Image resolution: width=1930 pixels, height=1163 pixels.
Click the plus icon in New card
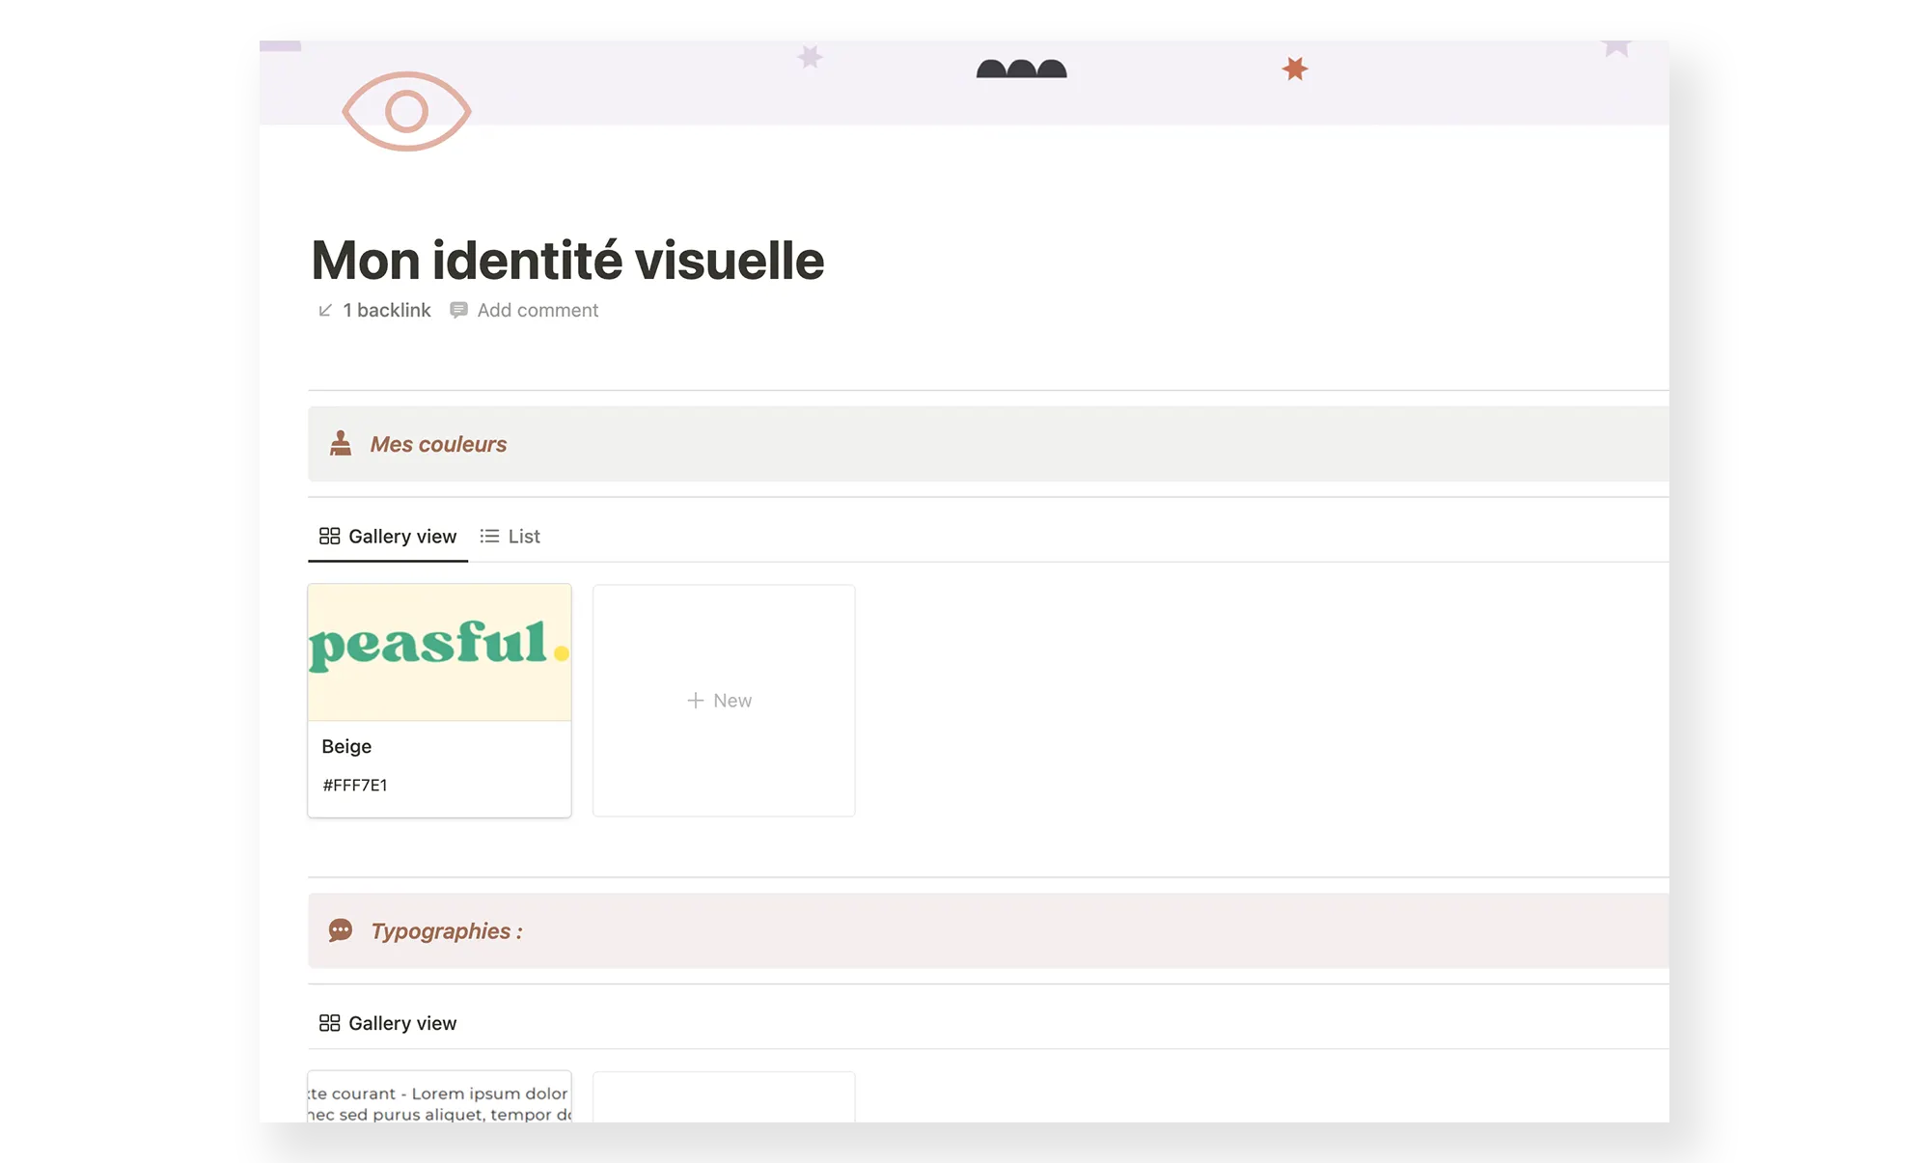point(695,700)
